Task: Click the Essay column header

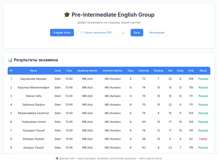Action: (180, 71)
